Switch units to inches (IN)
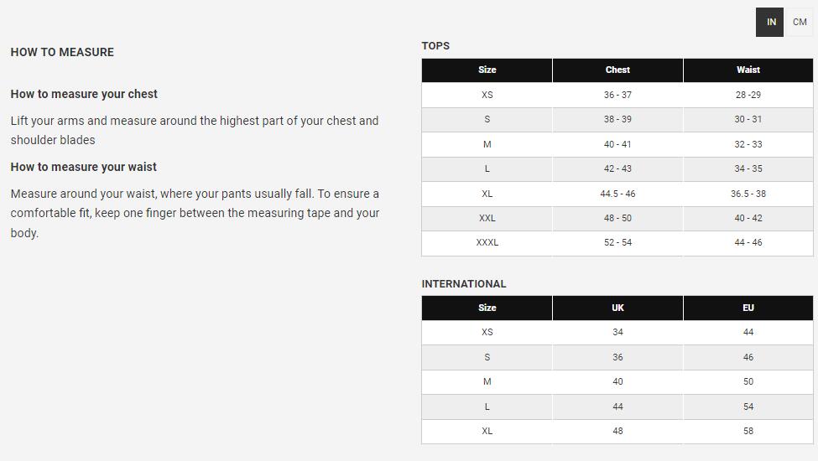 point(770,23)
